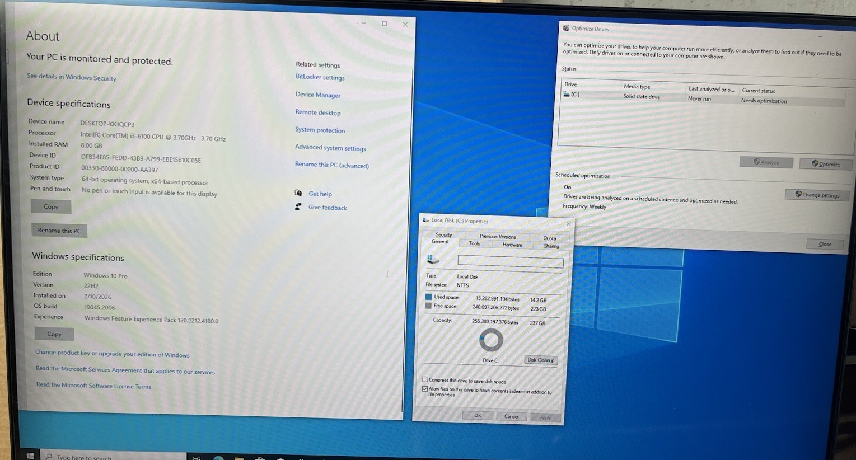Click the Disk Cleanup button
Viewport: 856px width, 460px height.
click(x=541, y=360)
